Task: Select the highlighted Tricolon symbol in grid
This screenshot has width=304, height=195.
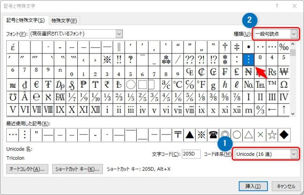Action: click(249, 59)
